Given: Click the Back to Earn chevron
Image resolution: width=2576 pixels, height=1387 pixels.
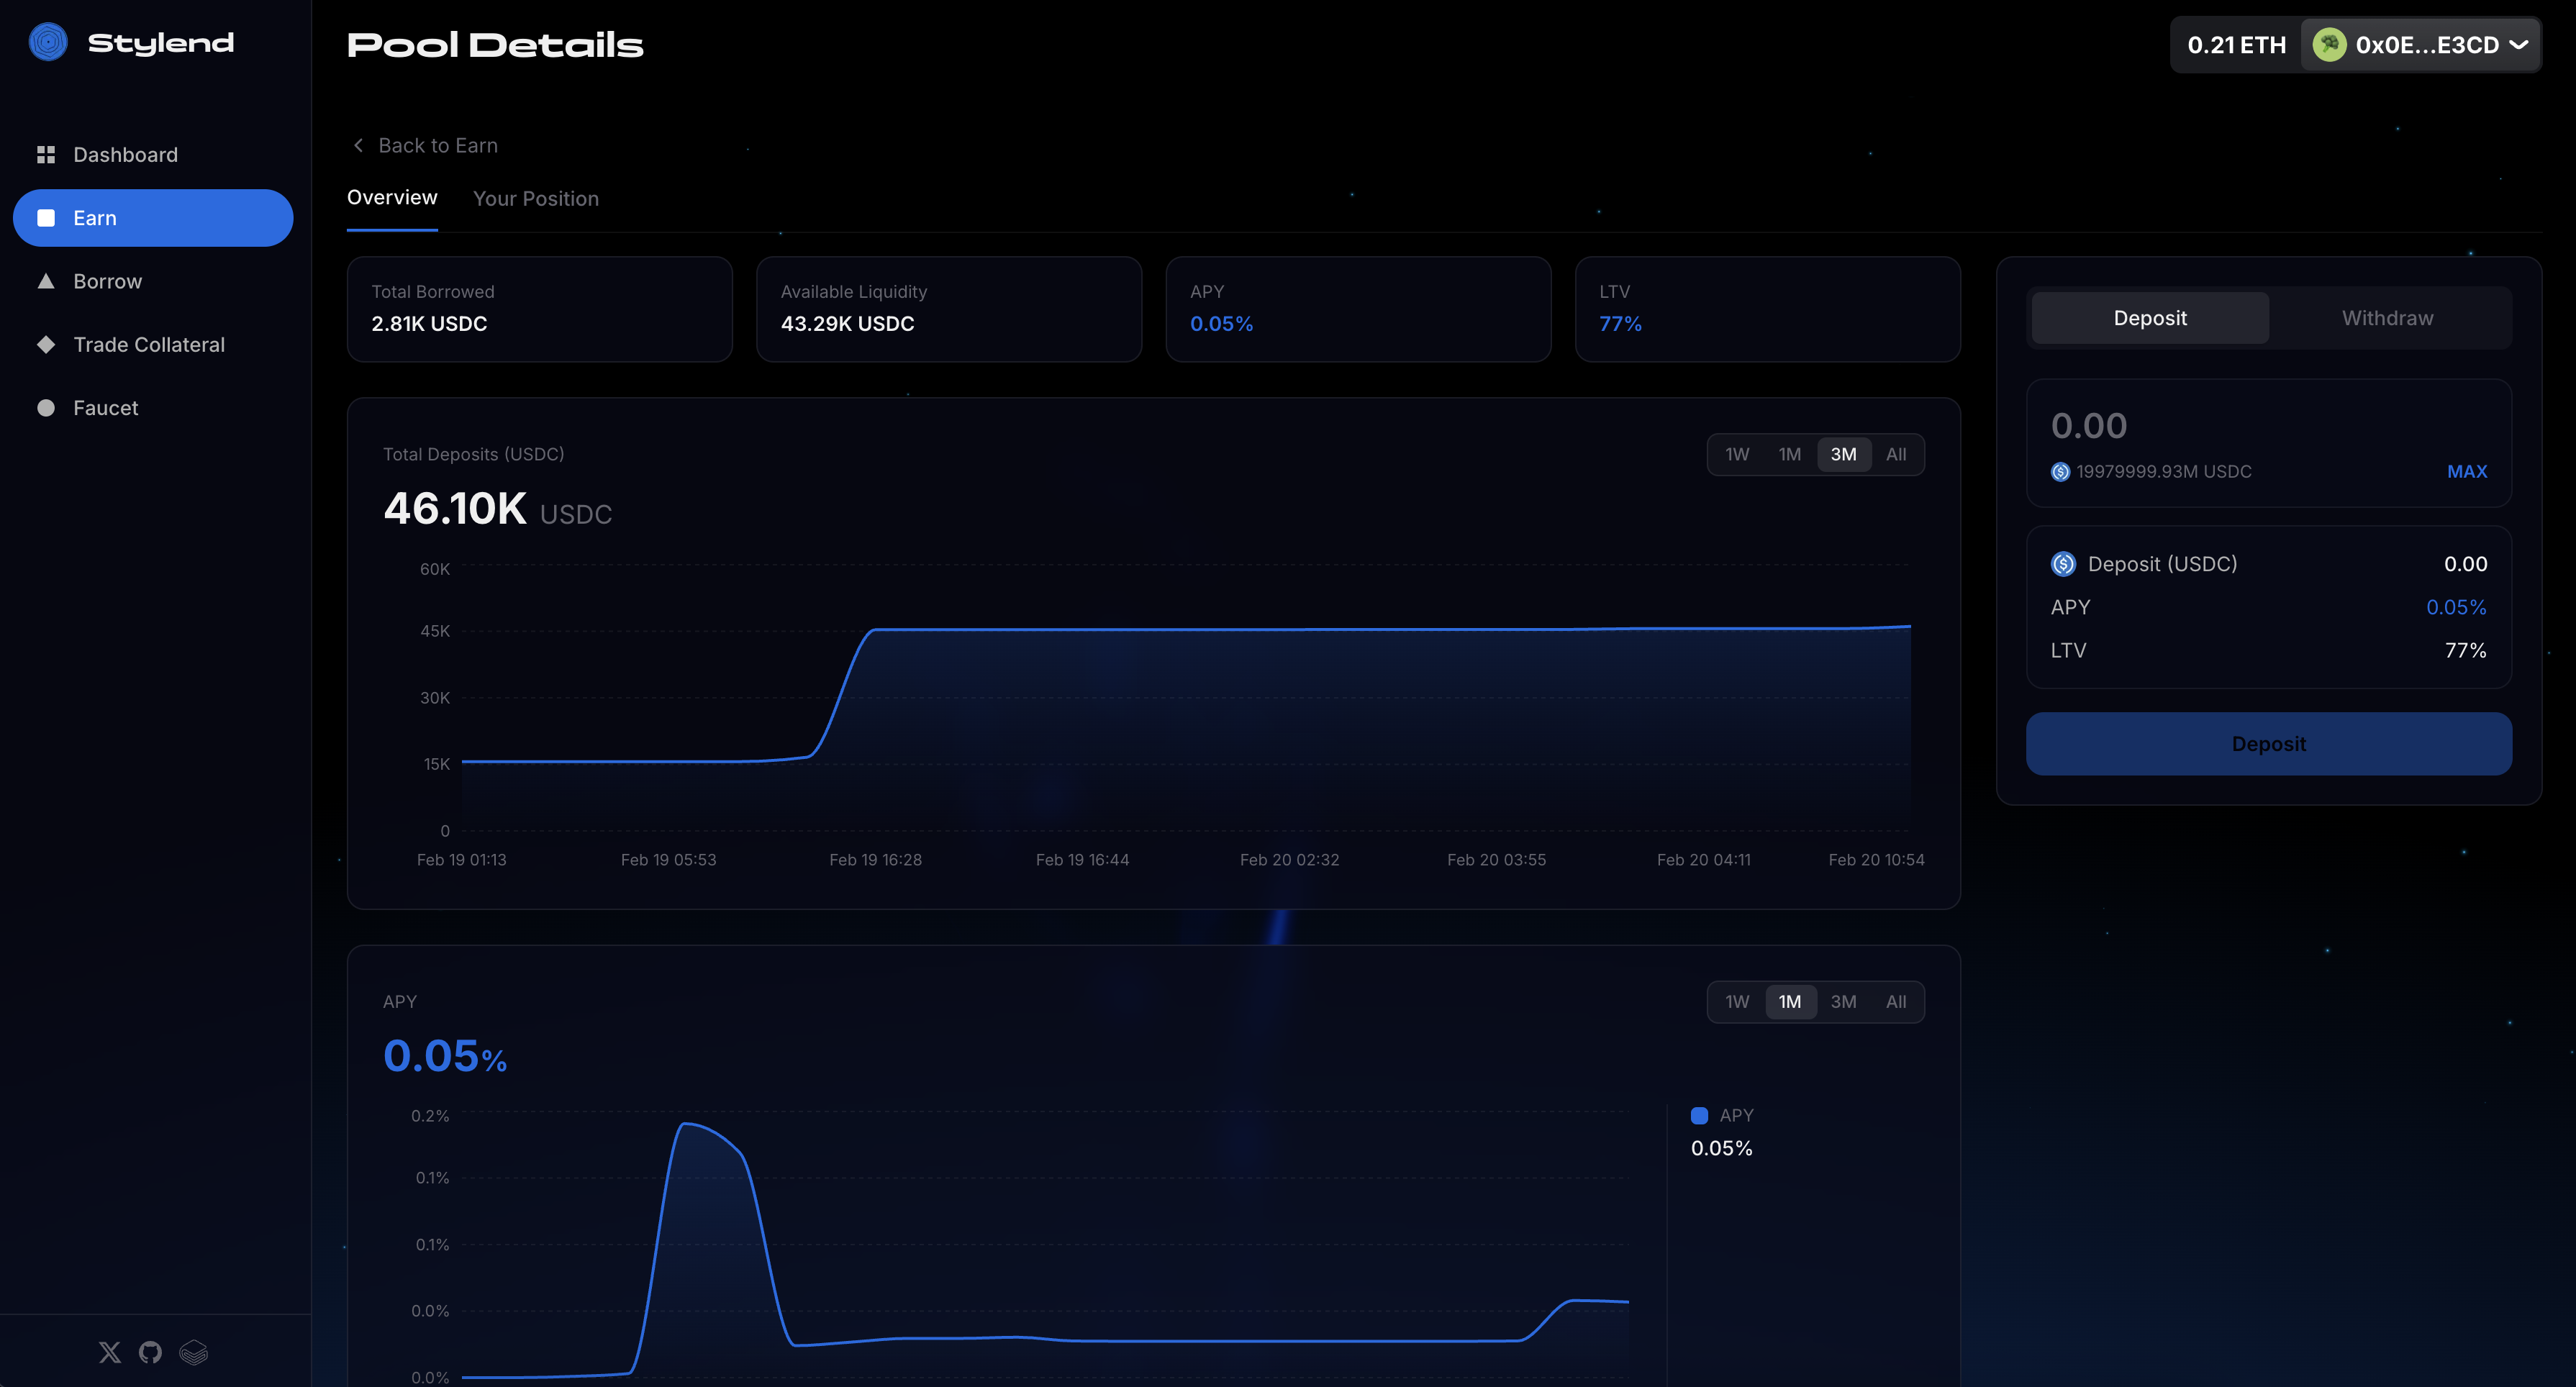Looking at the screenshot, I should (359, 146).
